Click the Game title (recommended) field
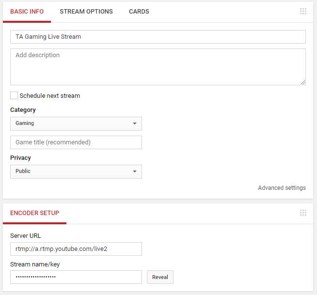The width and height of the screenshot is (317, 295). [76, 142]
